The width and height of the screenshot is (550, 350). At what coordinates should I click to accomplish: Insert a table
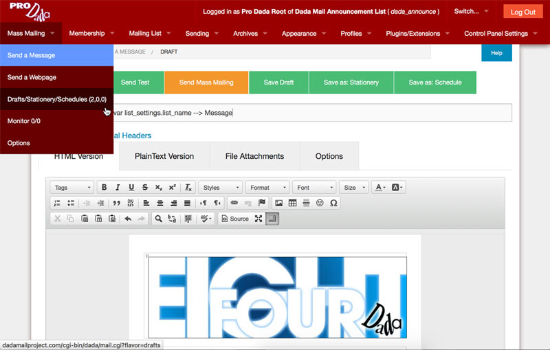293,203
